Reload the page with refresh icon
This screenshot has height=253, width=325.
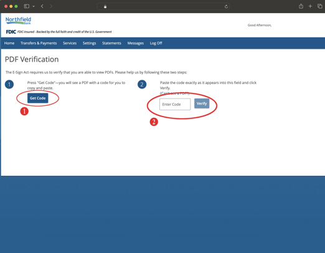pos(226,6)
